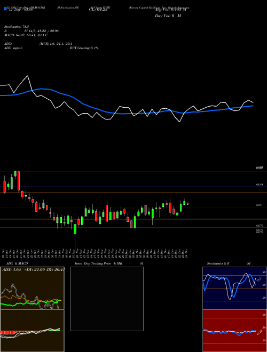
Task: Click the empty Intra Day Trading chart box
Action: [x=107, y=299]
